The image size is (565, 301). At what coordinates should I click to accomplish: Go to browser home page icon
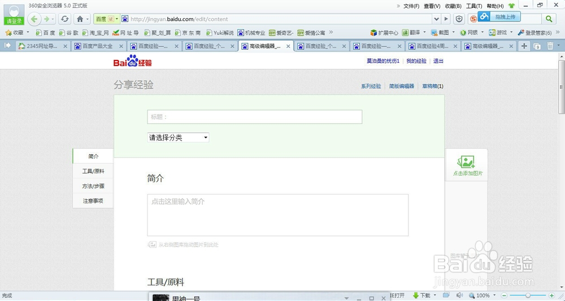coord(80,19)
